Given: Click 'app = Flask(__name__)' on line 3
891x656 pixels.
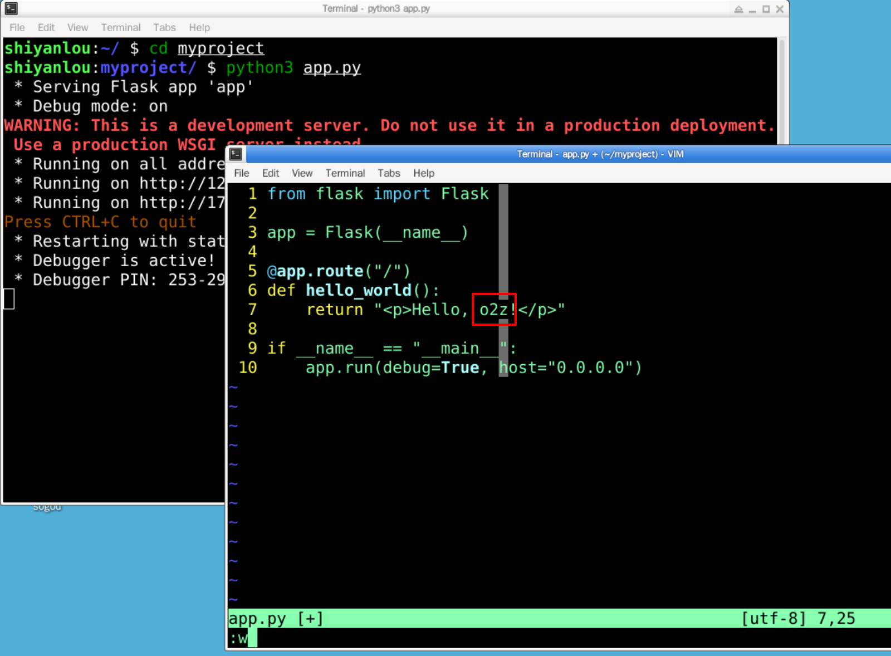Looking at the screenshot, I should click(x=368, y=232).
